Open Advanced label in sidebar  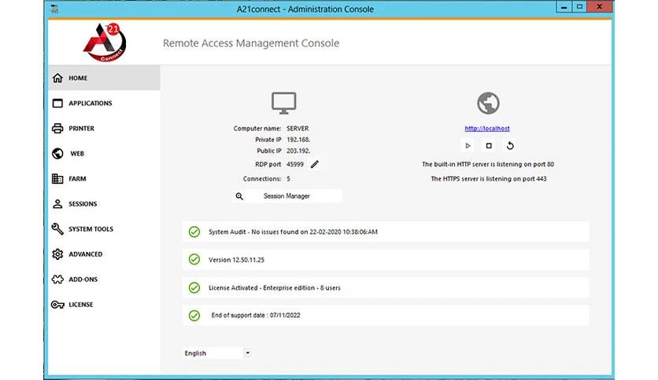click(86, 254)
